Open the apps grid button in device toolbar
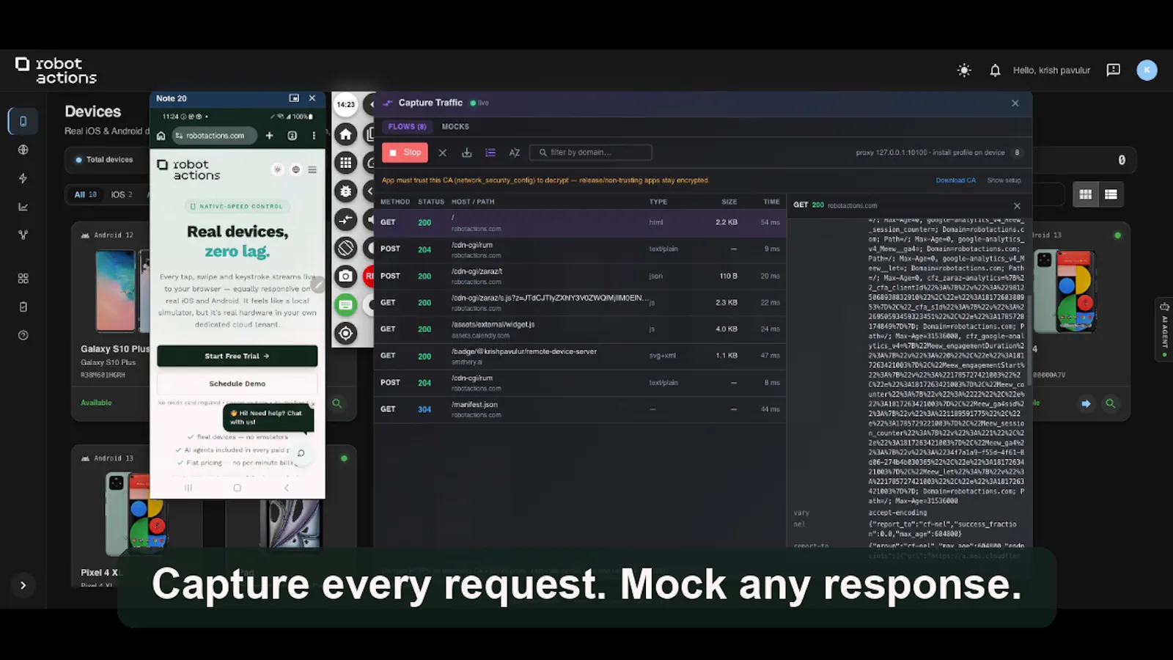Screen dimensions: 1173x660 coord(346,163)
